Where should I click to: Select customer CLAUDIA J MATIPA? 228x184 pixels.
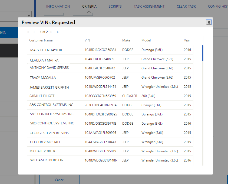click(44, 60)
